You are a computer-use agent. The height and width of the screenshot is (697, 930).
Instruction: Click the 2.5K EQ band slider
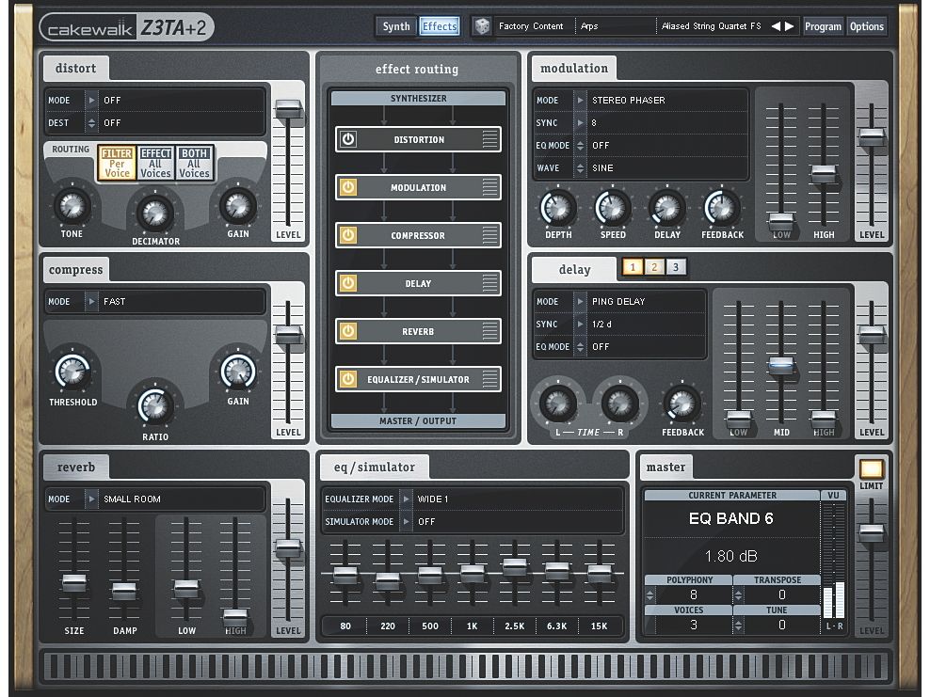(x=515, y=566)
